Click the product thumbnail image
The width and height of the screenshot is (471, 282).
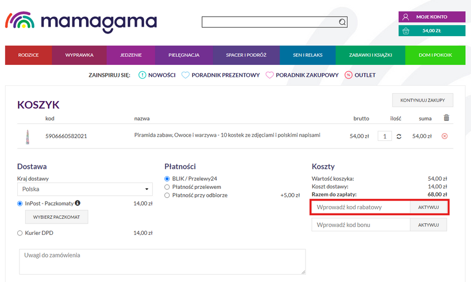click(26, 137)
